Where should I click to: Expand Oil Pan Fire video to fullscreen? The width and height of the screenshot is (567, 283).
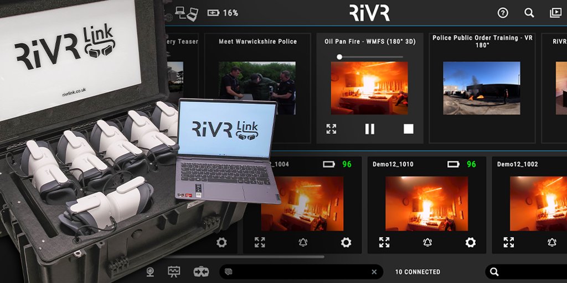coord(331,129)
